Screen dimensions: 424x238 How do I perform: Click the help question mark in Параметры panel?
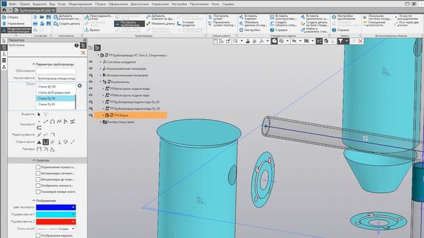[x=77, y=46]
